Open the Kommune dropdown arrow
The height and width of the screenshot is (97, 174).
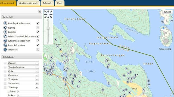[x=37, y=75]
